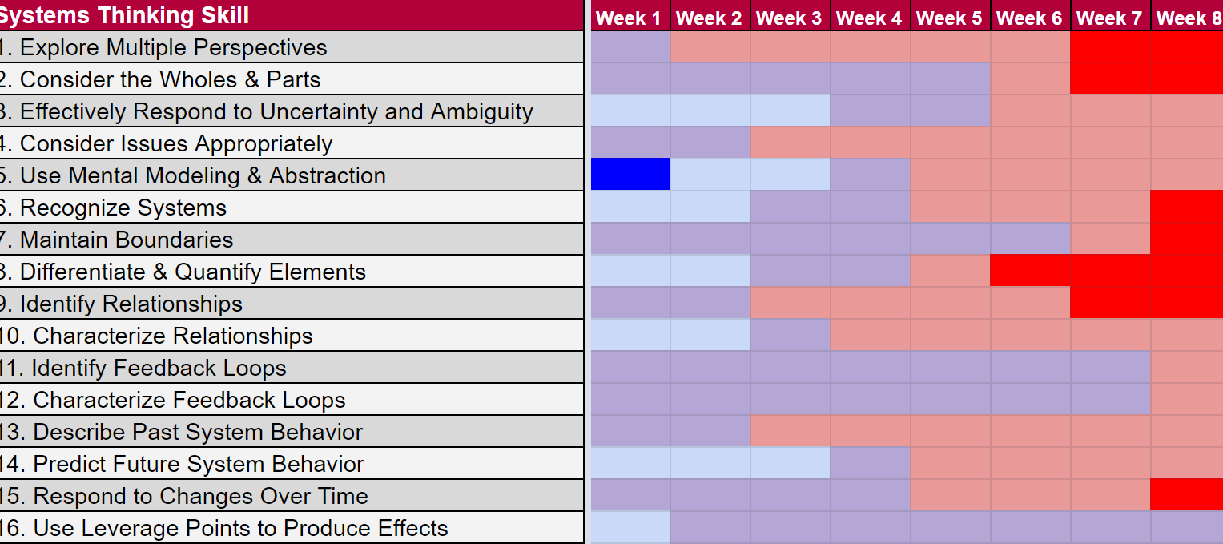The width and height of the screenshot is (1223, 544).
Task: Click the "Explore Multiple Perspectives" skill label
Action: pyautogui.click(x=173, y=47)
